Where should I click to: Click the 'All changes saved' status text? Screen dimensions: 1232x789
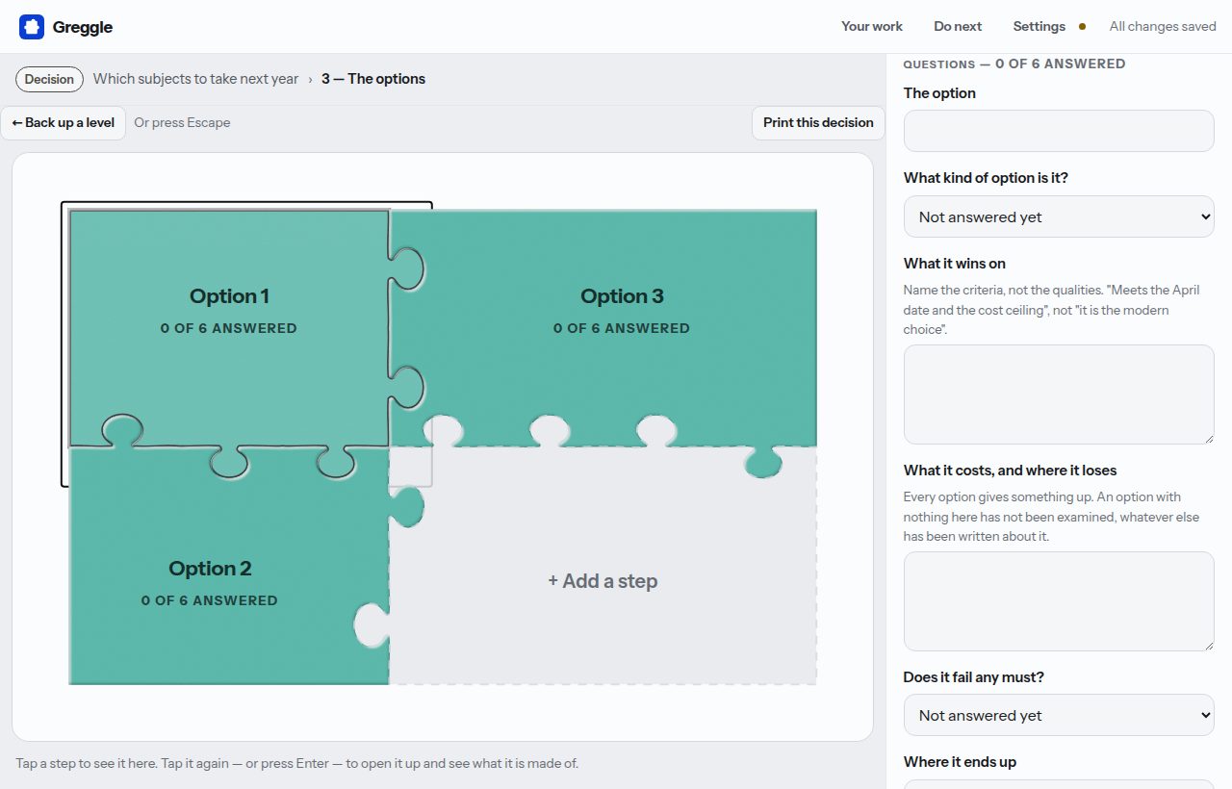(1163, 26)
